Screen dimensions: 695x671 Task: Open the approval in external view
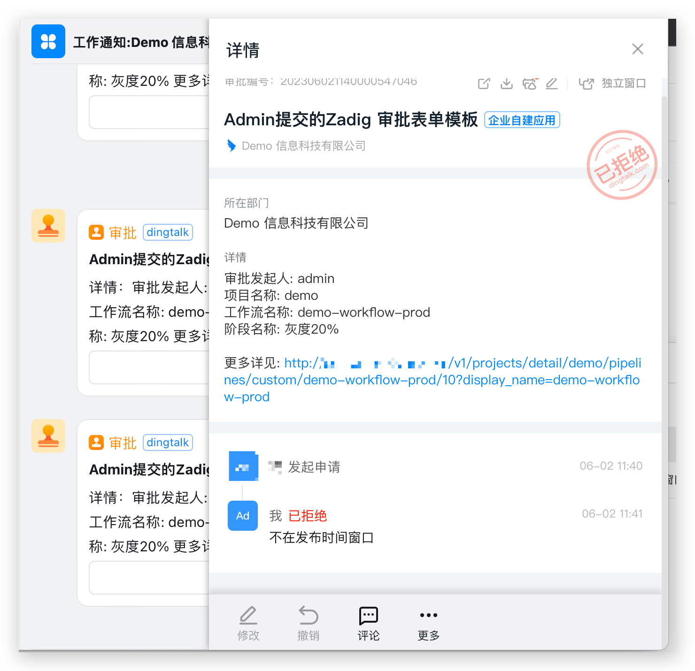coord(484,83)
